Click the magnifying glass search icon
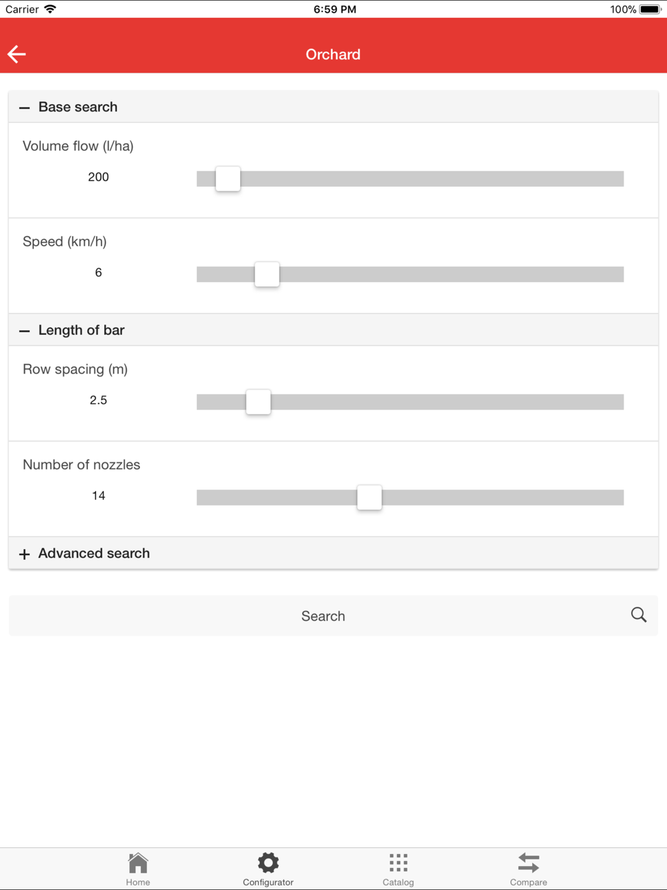The width and height of the screenshot is (667, 890). (638, 614)
